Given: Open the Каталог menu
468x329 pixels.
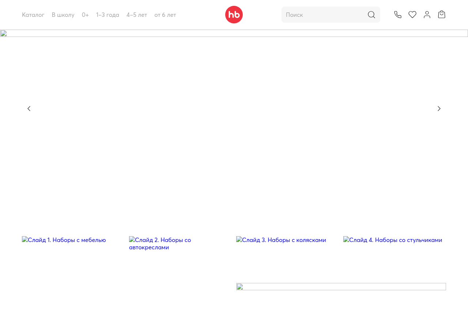Looking at the screenshot, I should tap(33, 15).
